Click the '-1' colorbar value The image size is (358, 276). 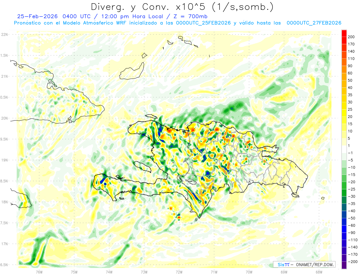click(x=350, y=153)
